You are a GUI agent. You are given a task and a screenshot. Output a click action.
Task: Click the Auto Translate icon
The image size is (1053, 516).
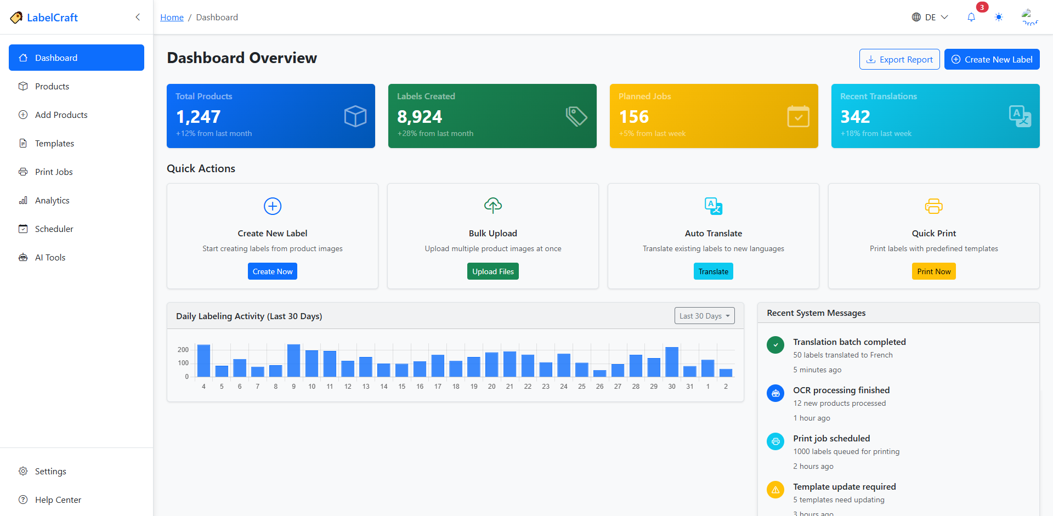coord(713,206)
